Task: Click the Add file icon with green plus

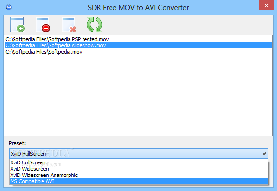Action: pyautogui.click(x=17, y=25)
